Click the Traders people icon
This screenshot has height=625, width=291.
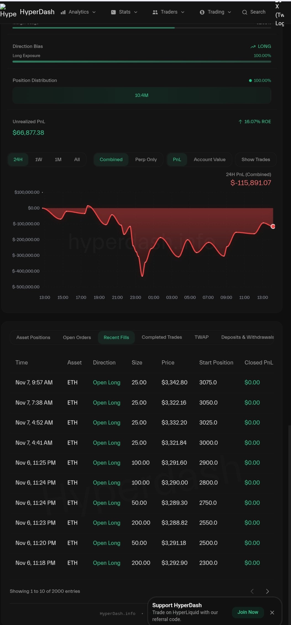pos(155,12)
